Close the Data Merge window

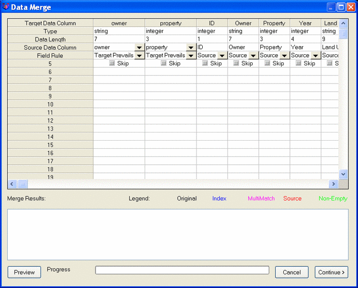[351, 7]
